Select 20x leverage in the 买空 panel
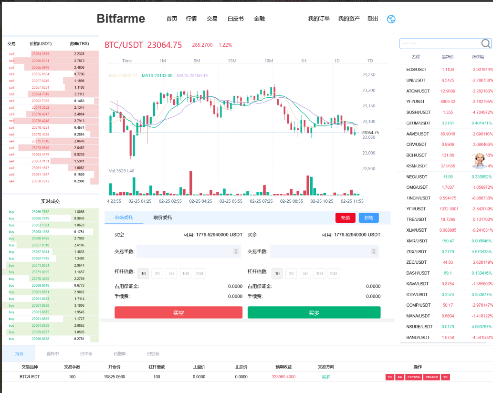The width and height of the screenshot is (493, 393). [157, 274]
